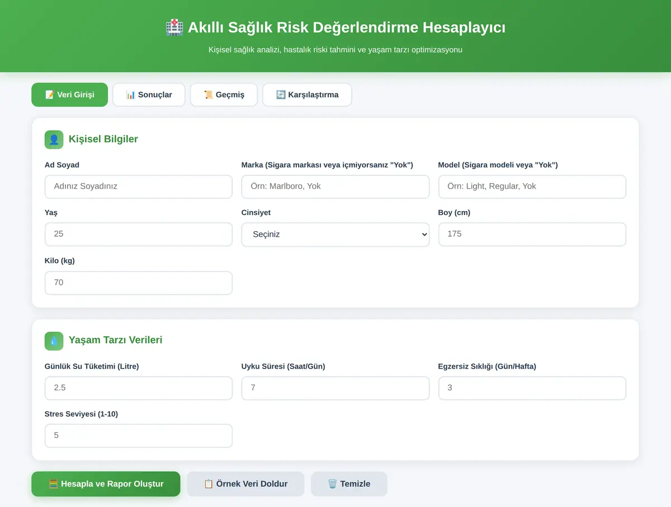Click the Akıllı Sağlık Risk Değerlendirme Hesaplayıcı title
The height and width of the screenshot is (507, 671).
coord(347,27)
